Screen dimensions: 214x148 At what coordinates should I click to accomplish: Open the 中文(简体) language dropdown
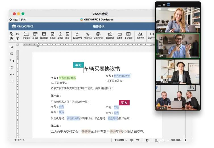pyautogui.click(x=121, y=140)
